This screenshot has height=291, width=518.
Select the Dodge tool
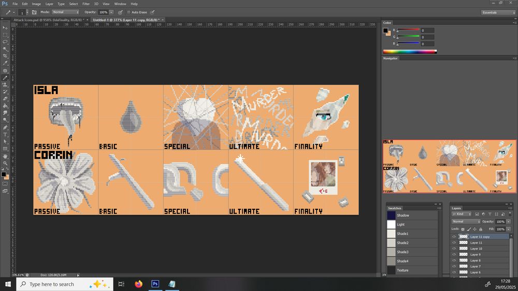[x=5, y=120]
